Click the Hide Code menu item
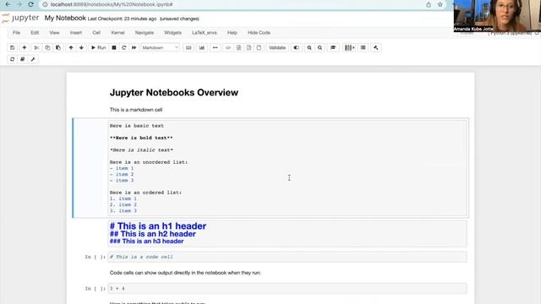 [259, 33]
